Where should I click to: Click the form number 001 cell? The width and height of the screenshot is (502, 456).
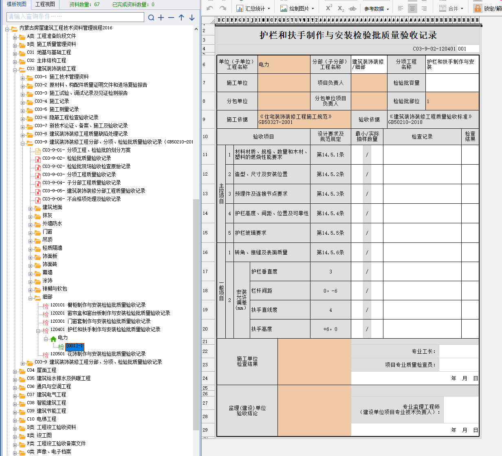click(468, 48)
